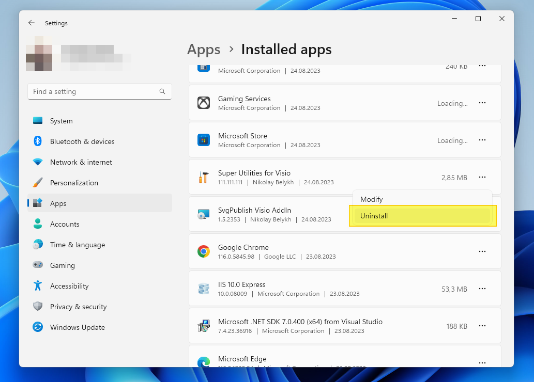Screen dimensions: 534x382
Task: Click the Gaming controller icon
Action: (38, 265)
